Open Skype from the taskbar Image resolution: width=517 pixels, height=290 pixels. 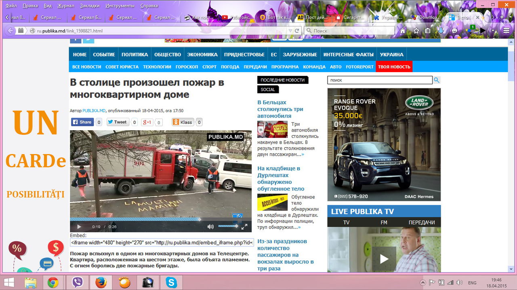[x=171, y=283]
